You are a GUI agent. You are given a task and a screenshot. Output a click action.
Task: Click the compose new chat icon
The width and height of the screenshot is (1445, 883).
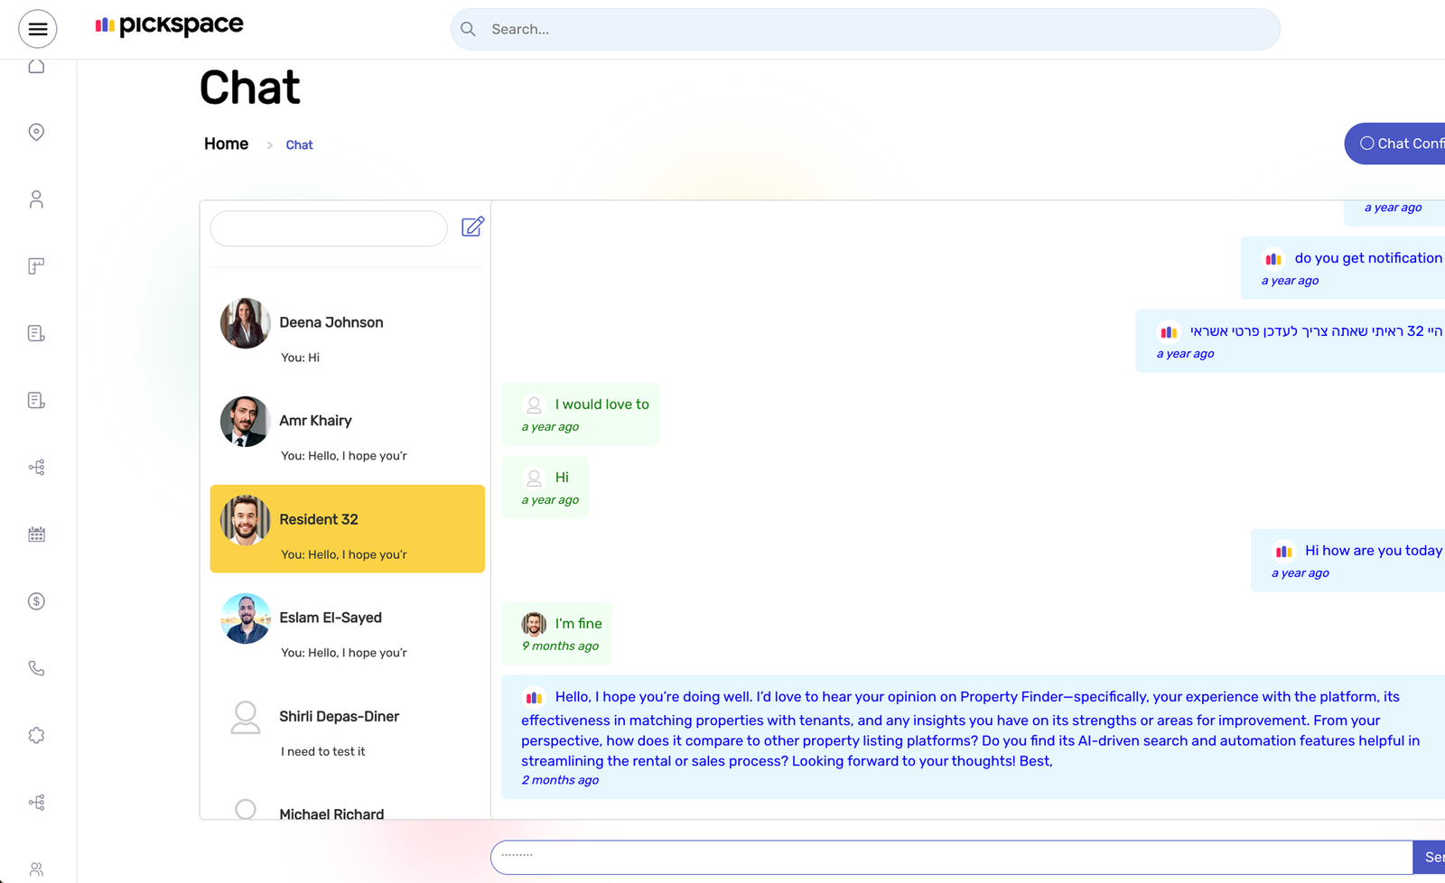point(472,227)
